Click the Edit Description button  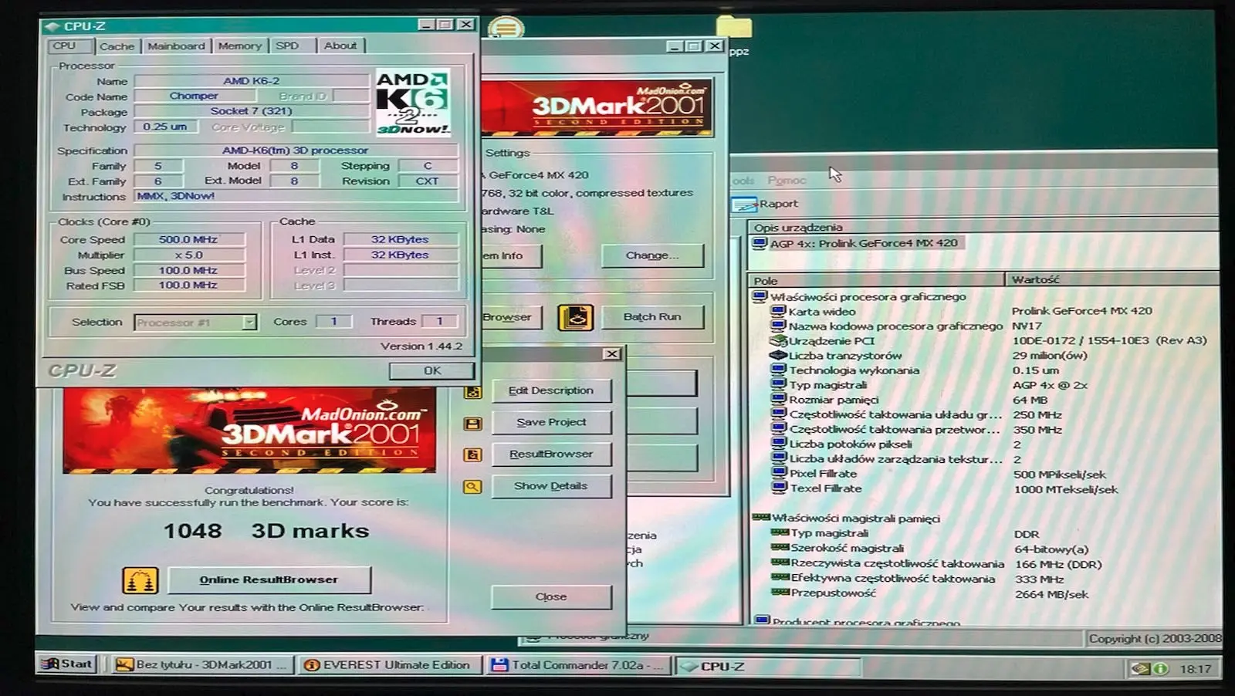pyautogui.click(x=551, y=391)
